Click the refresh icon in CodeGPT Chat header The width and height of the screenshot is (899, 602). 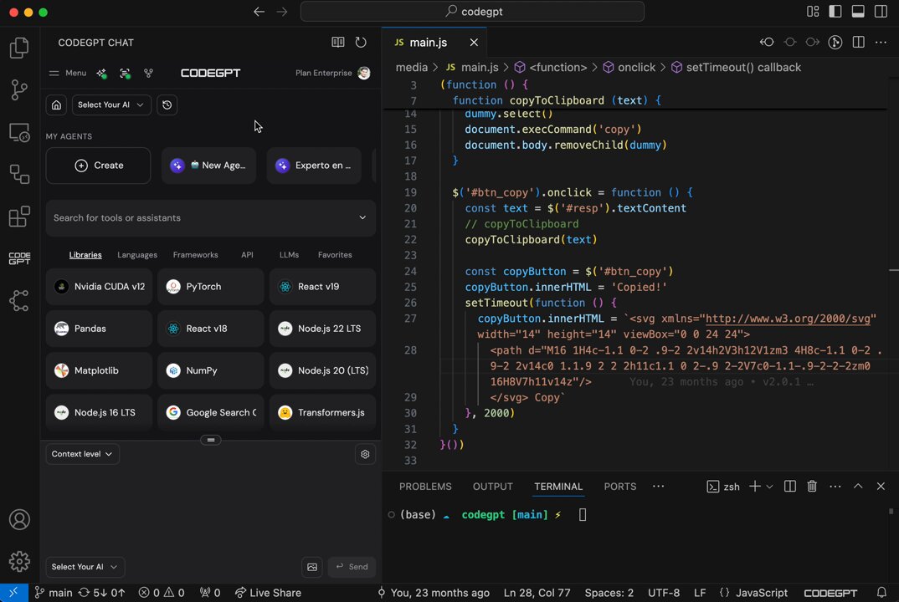click(x=361, y=43)
